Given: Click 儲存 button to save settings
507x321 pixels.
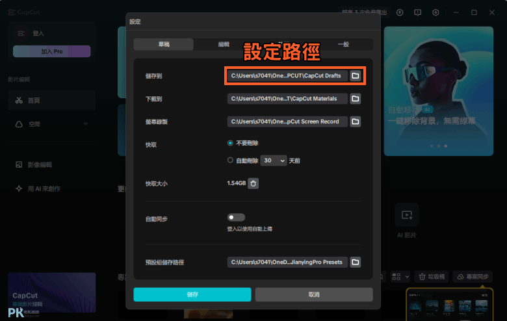Looking at the screenshot, I should 192,294.
